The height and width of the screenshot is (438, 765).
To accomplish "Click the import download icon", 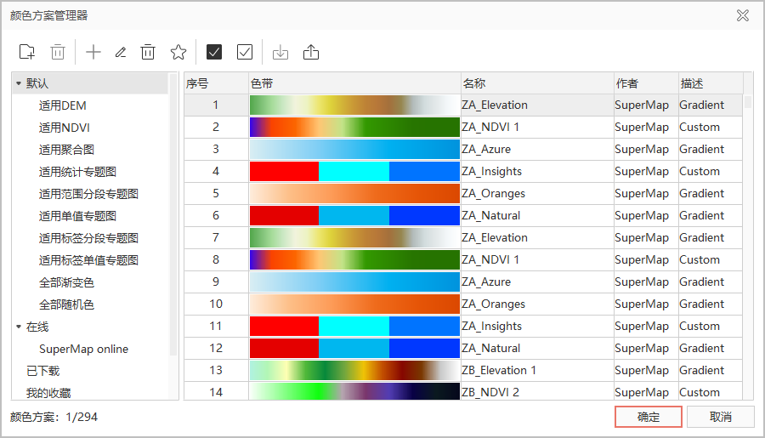I will tap(280, 52).
